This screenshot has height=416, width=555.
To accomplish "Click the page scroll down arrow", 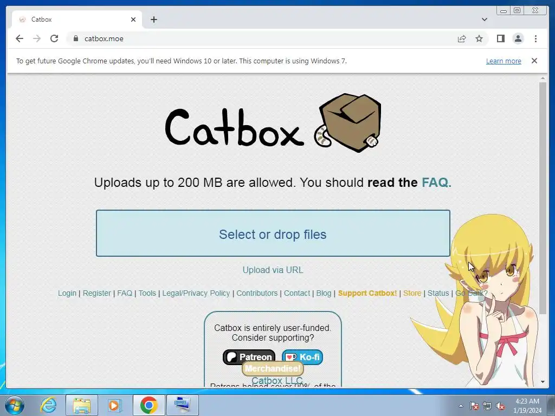I will (x=543, y=382).
